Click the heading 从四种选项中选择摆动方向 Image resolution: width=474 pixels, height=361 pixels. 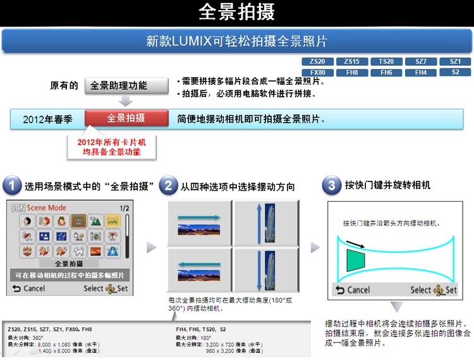click(x=238, y=187)
